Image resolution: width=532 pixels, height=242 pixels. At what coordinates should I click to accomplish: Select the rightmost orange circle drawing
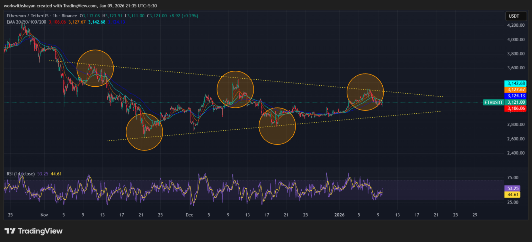pyautogui.click(x=365, y=92)
